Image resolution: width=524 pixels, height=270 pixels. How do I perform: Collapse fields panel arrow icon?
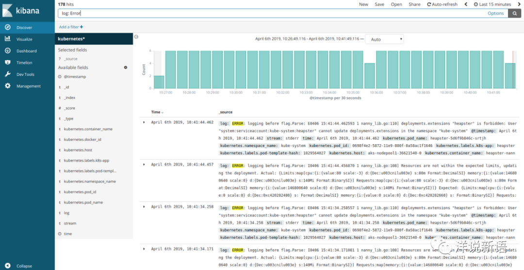coord(136,37)
